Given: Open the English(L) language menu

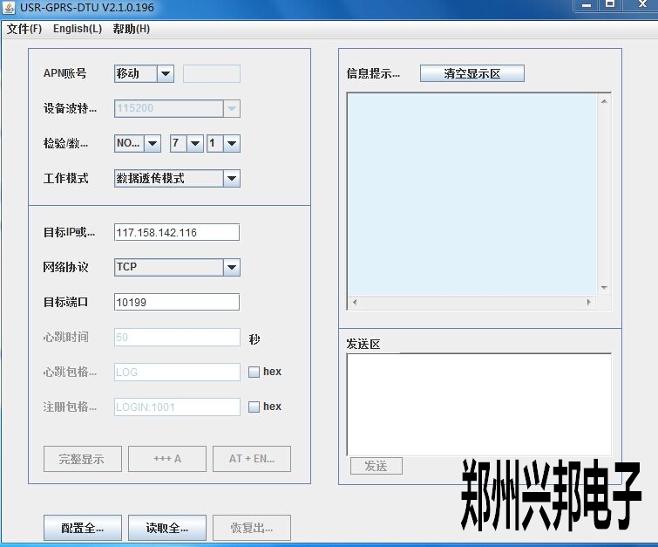Looking at the screenshot, I should coord(77,29).
